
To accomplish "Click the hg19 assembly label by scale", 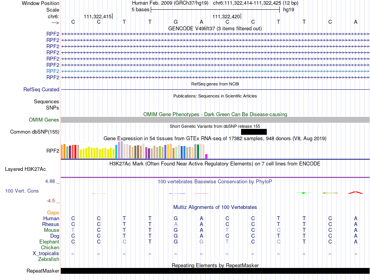I will [289, 10].
